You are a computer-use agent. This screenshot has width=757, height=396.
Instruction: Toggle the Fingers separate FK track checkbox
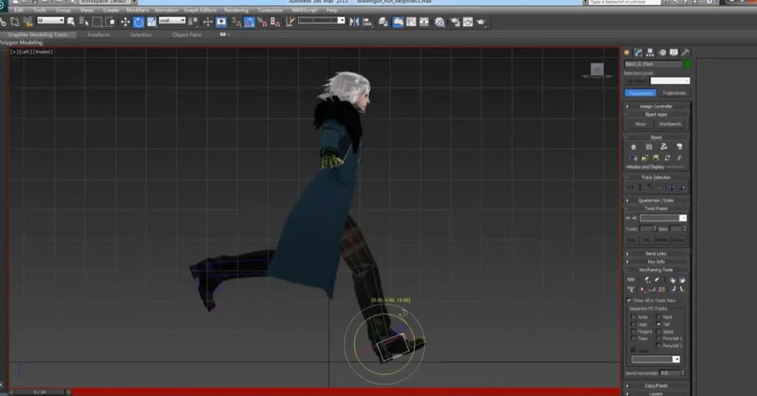634,332
